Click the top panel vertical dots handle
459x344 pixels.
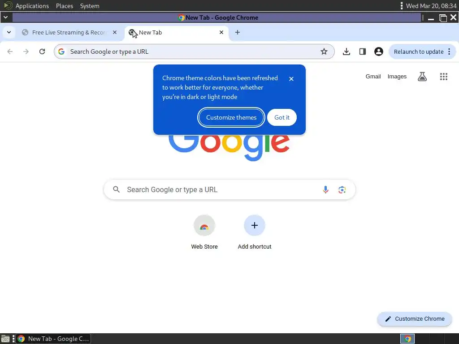click(x=401, y=6)
